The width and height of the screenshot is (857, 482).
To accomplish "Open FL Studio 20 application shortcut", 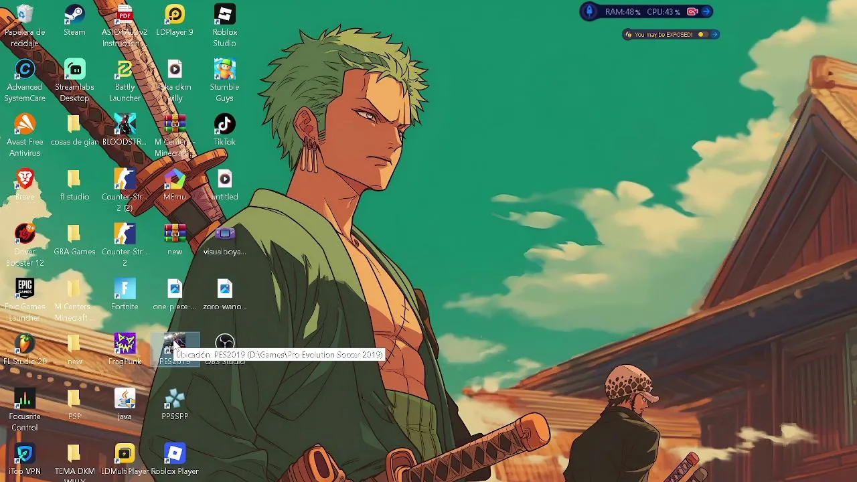I will pyautogui.click(x=25, y=349).
